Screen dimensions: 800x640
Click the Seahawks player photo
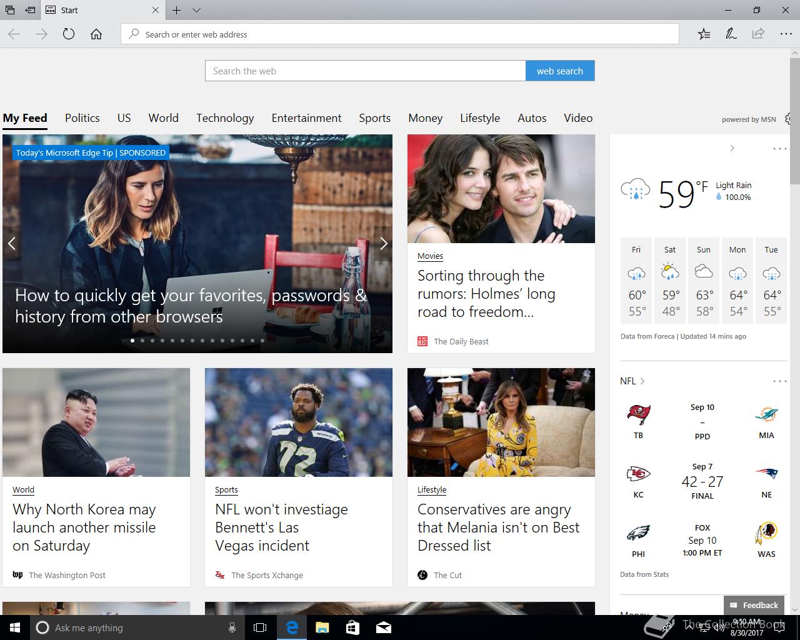tap(299, 422)
